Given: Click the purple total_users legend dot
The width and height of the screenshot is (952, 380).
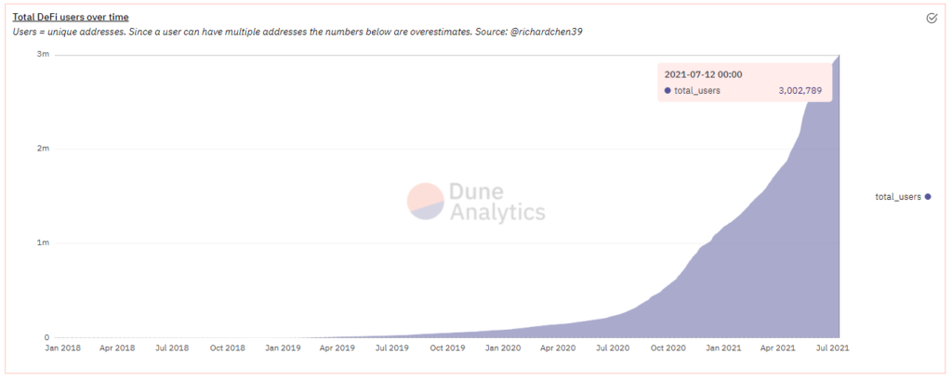Looking at the screenshot, I should coord(928,197).
